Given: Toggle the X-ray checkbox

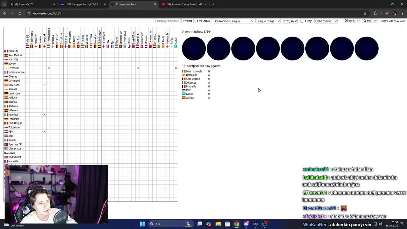Looking at the screenshot, I should coord(302,21).
